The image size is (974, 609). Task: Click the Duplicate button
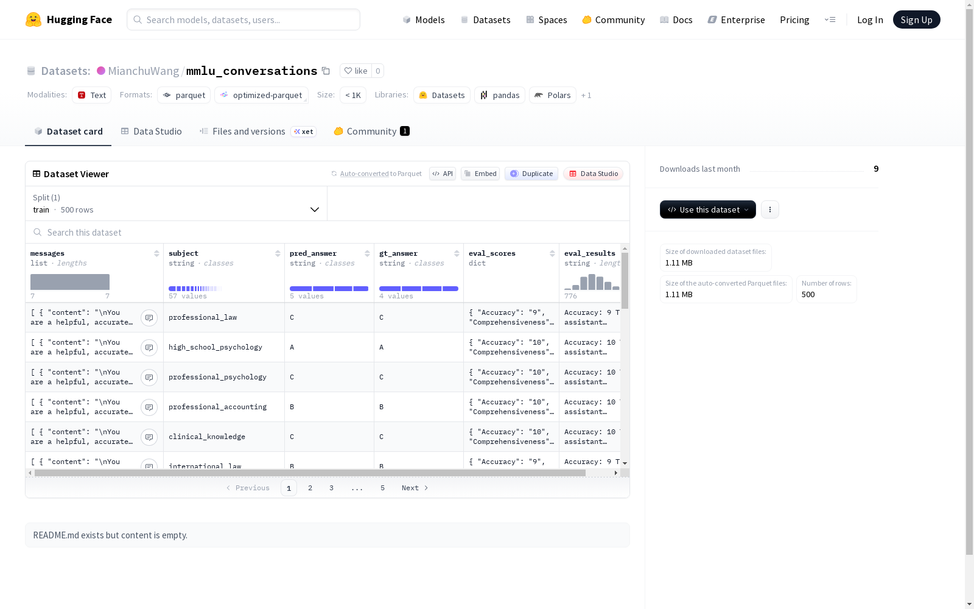click(531, 174)
